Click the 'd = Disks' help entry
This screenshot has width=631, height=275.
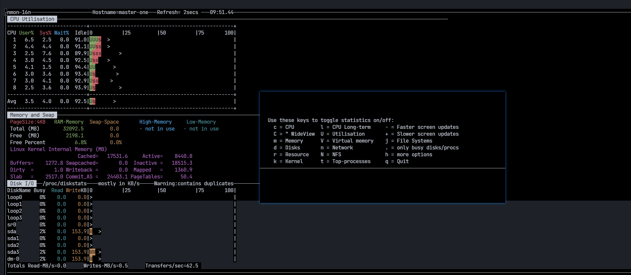[287, 147]
